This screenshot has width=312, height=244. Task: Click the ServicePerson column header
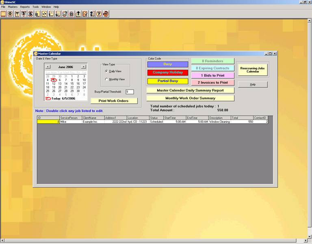point(71,118)
